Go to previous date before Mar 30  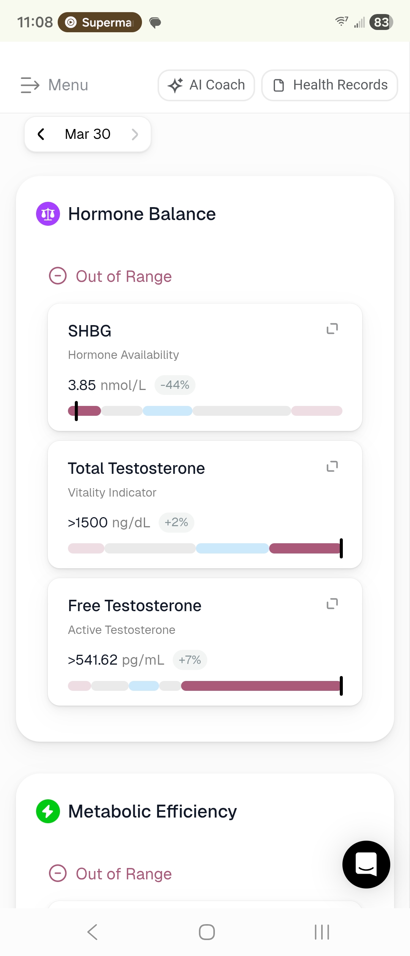tap(41, 134)
